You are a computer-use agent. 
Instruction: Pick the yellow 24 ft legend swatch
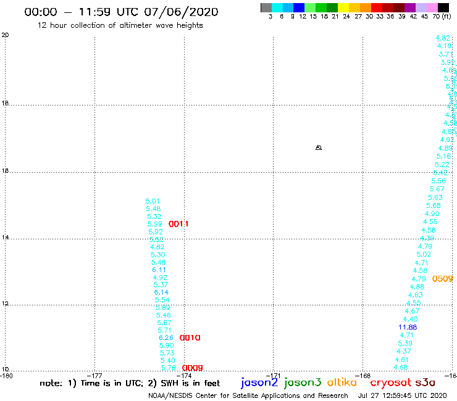(343, 7)
